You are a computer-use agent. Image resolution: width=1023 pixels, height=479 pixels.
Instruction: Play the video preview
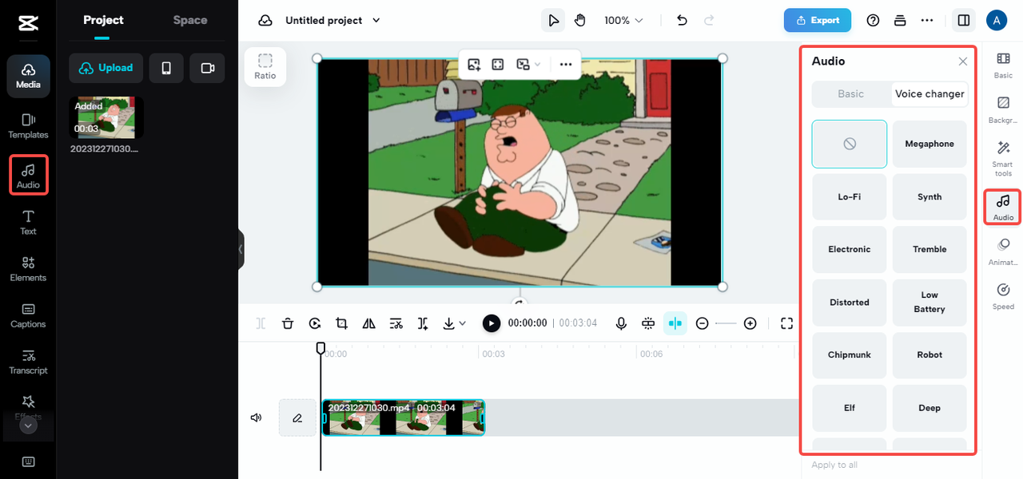pyautogui.click(x=492, y=323)
